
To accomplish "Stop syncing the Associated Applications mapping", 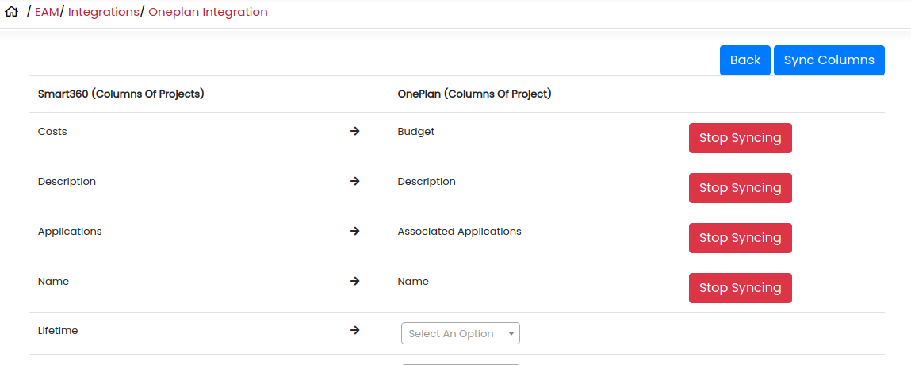I will click(x=741, y=238).
